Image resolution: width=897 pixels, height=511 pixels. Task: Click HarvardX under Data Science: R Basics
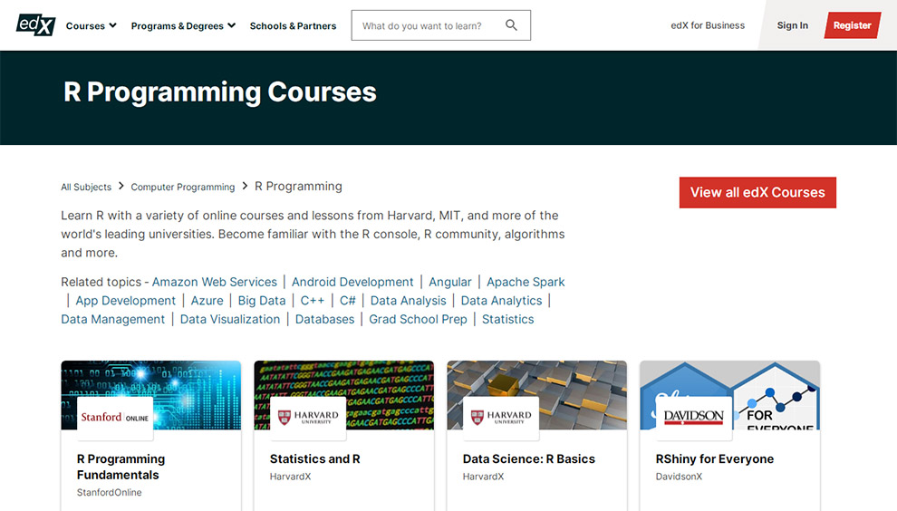(x=483, y=476)
